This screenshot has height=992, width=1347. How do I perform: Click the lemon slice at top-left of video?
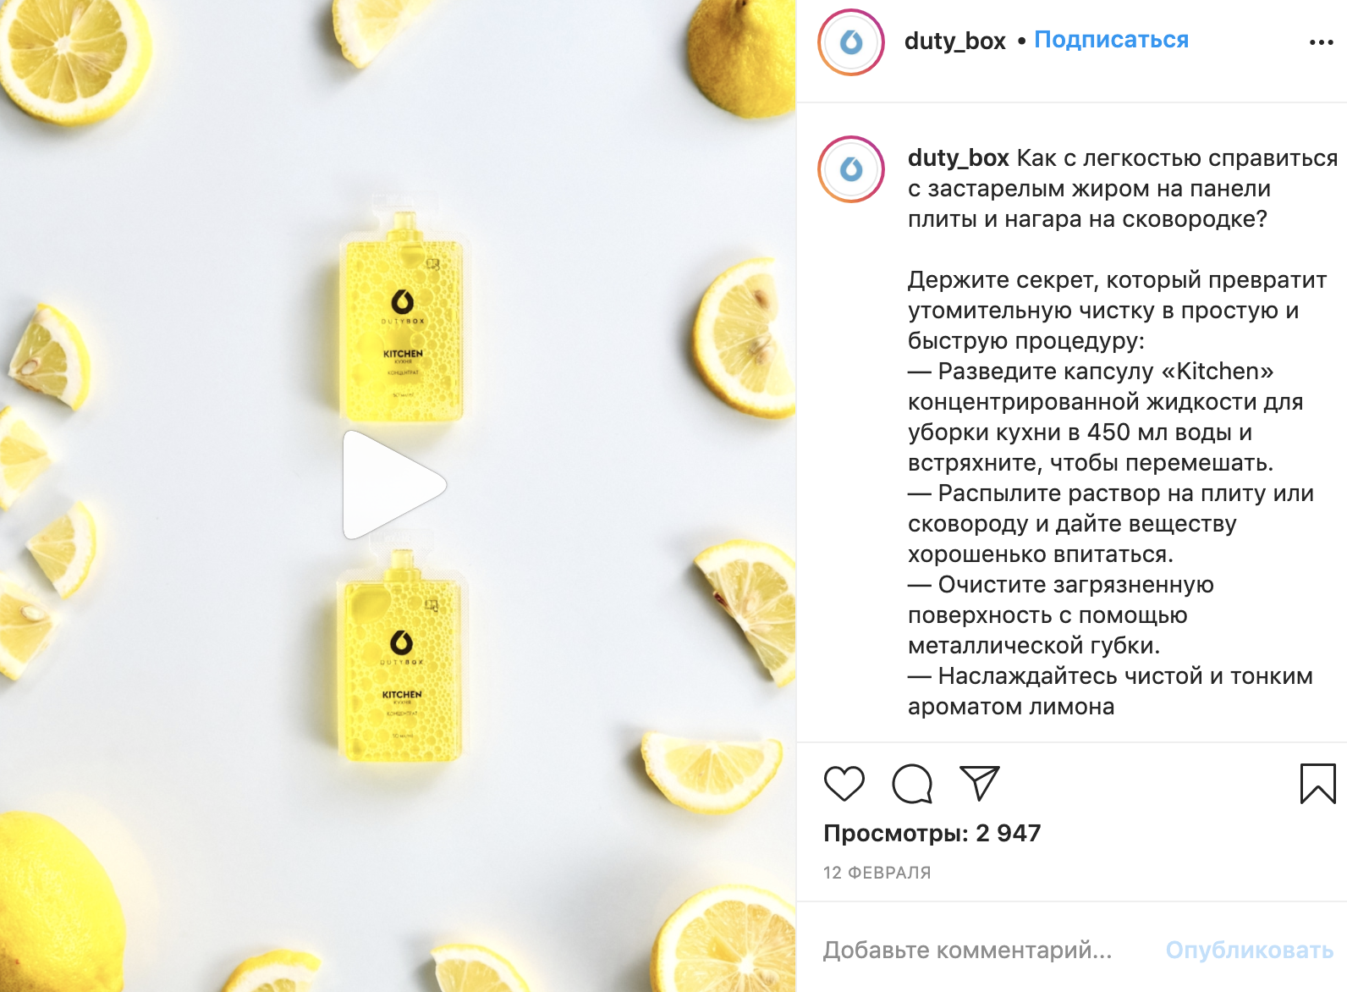[71, 59]
